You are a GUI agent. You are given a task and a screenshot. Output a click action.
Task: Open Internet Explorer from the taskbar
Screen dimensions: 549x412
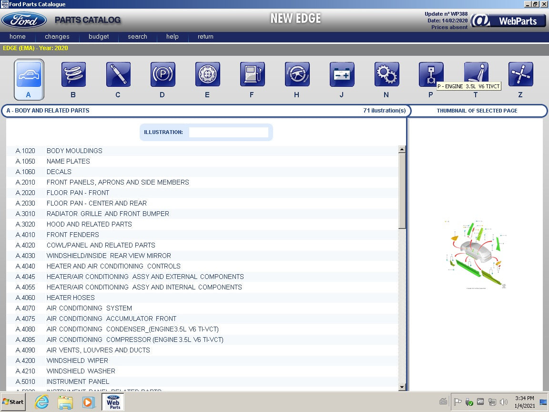tap(42, 402)
